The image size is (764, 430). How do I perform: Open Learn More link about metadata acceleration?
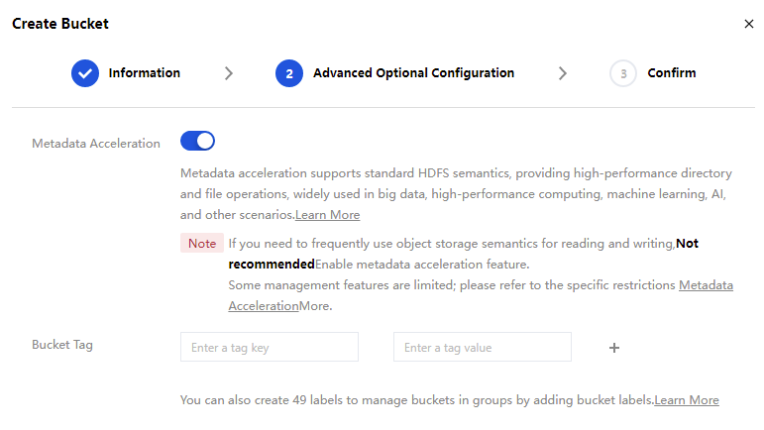(x=327, y=215)
